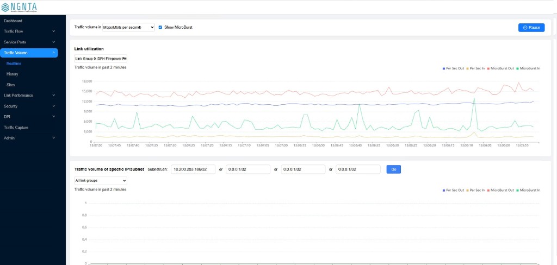Toggle Per Sec In legend in subnet chart
The image size is (557, 265).
pos(475,191)
